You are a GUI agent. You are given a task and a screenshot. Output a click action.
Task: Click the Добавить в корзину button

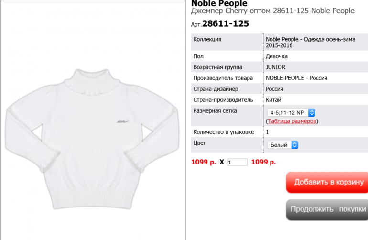pyautogui.click(x=327, y=182)
